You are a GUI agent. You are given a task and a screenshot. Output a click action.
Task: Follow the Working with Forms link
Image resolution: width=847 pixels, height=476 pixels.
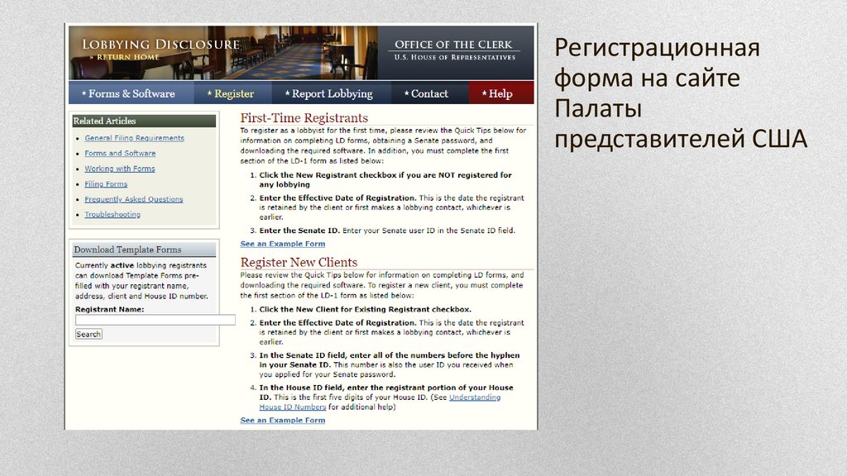(x=119, y=169)
